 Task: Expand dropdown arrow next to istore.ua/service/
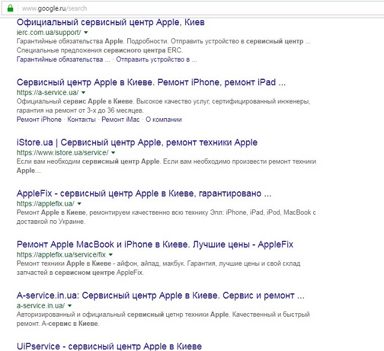coord(113,152)
